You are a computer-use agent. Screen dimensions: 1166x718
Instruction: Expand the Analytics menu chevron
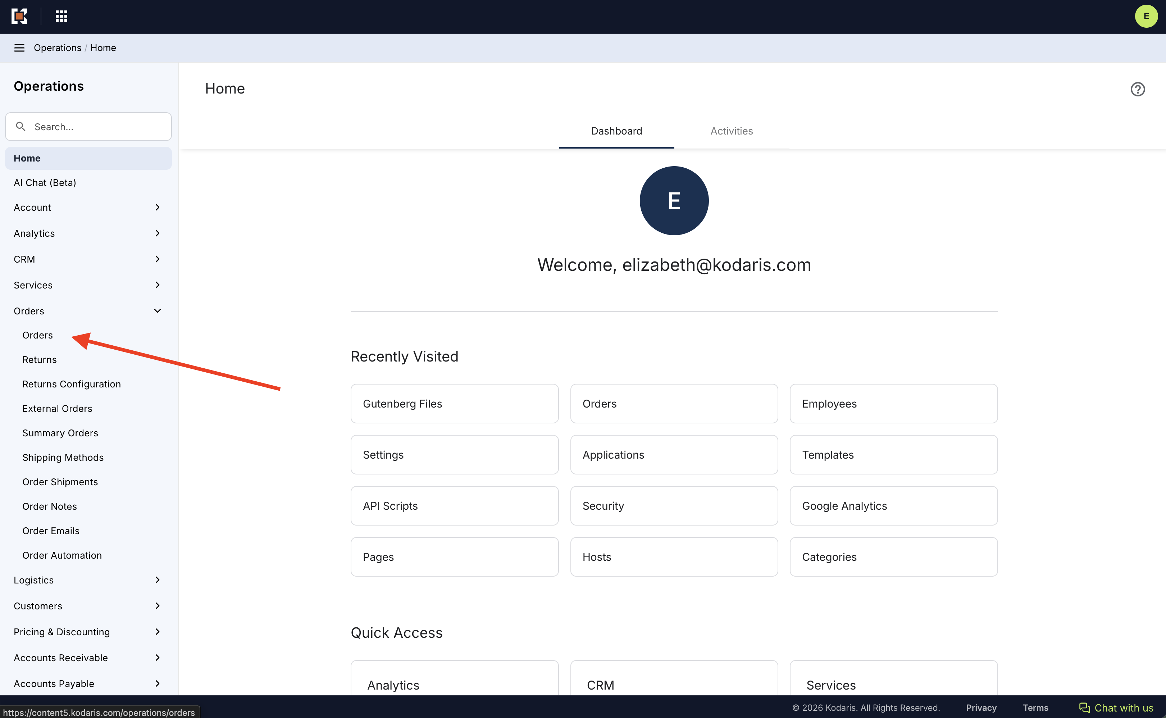click(158, 233)
